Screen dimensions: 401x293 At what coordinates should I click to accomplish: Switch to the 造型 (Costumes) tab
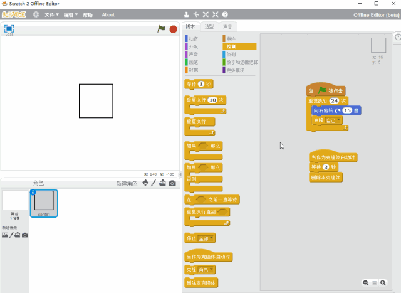point(209,27)
